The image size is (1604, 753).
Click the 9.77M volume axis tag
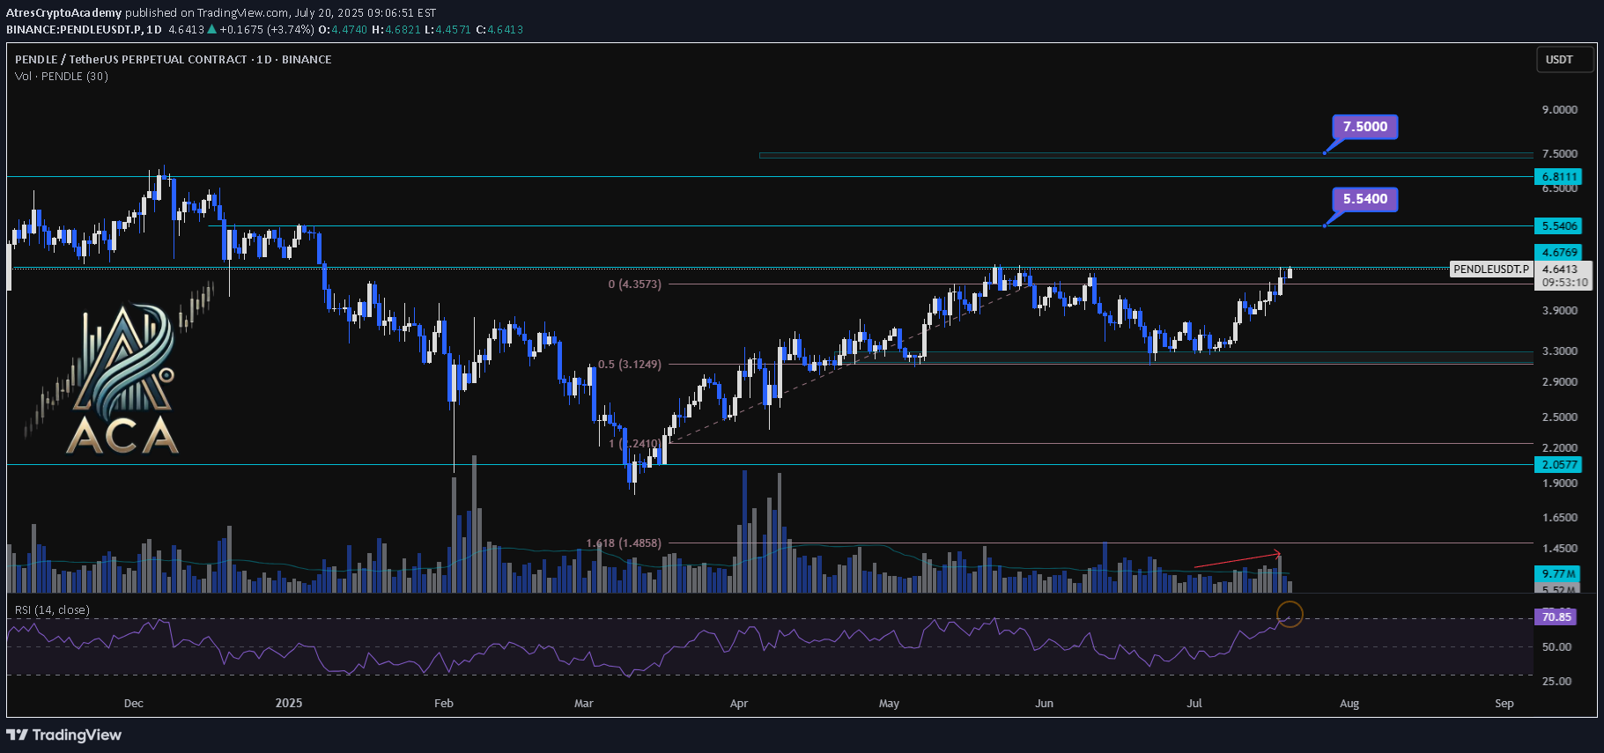pyautogui.click(x=1557, y=573)
